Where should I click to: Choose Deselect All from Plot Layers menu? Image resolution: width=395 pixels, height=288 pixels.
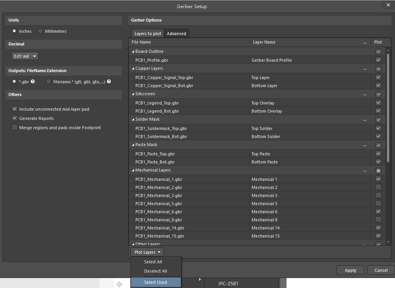click(155, 271)
